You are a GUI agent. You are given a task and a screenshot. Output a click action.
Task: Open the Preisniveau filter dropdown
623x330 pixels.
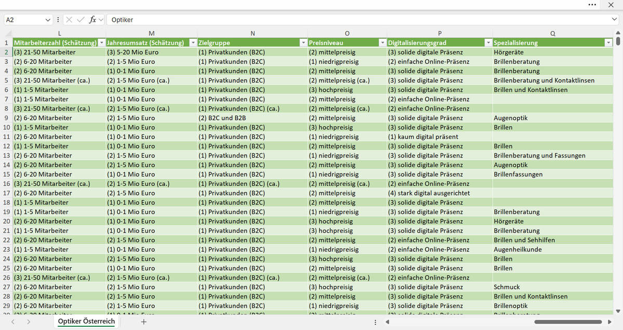pos(383,42)
